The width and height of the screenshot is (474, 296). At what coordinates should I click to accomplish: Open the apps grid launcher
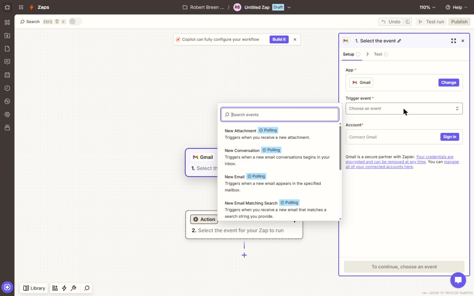(21, 7)
